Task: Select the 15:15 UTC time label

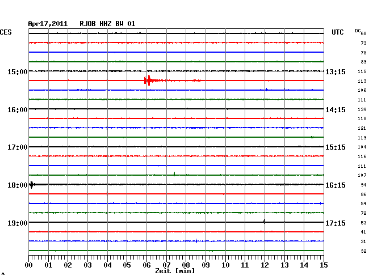Action: click(336, 147)
